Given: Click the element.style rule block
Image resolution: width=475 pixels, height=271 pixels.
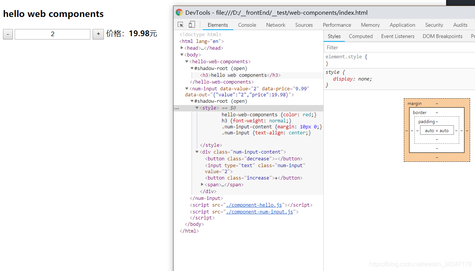Looking at the screenshot, I should point(399,60).
